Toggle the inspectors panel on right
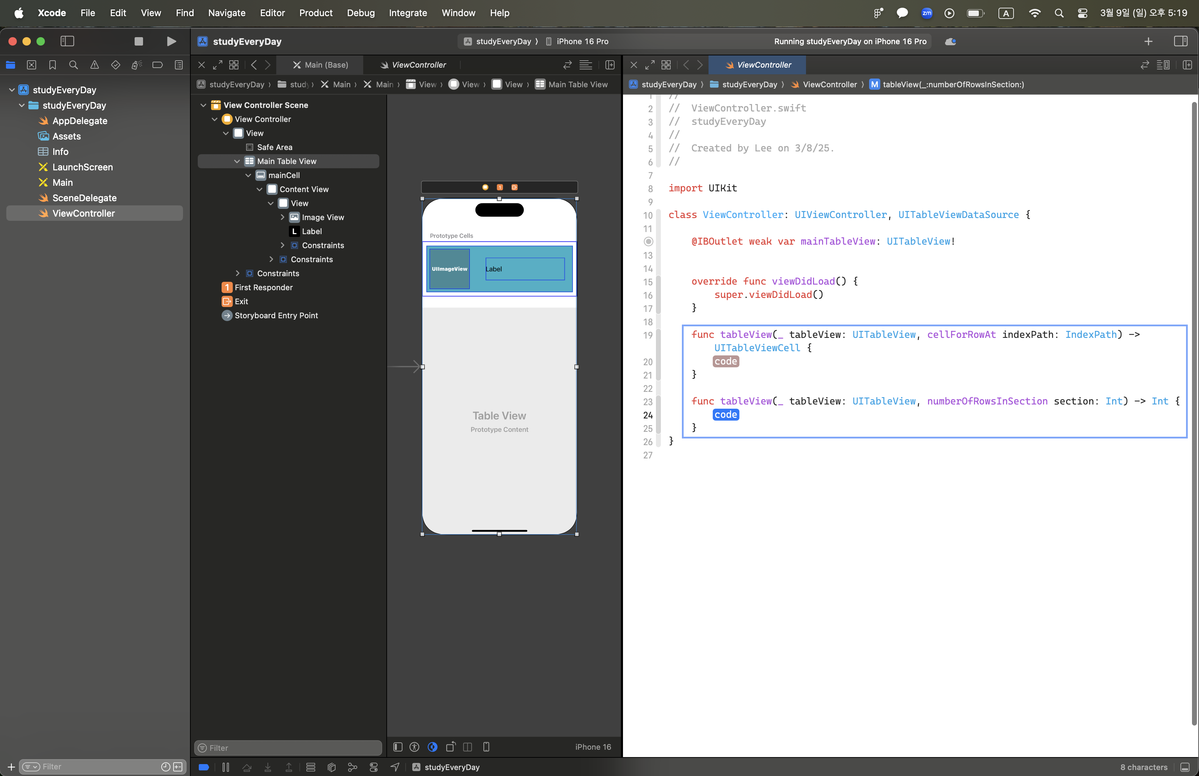This screenshot has height=776, width=1199. point(1180,41)
